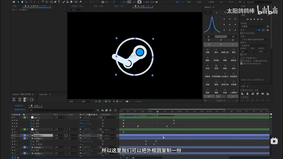Open the 工作区域按当前时间延伸 range dropdown

[x=255, y=39]
